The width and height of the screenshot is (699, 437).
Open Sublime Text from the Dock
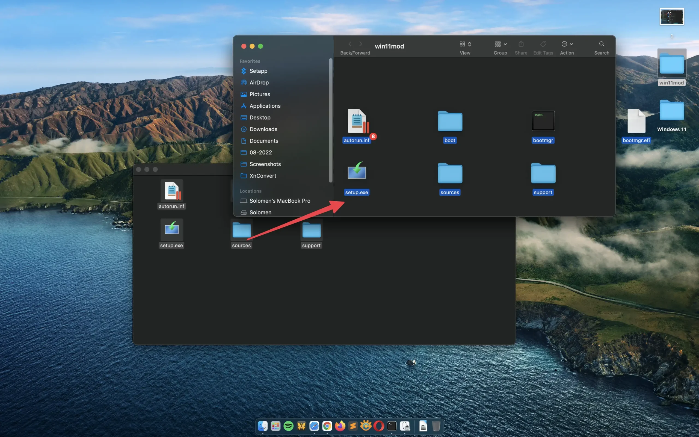(x=353, y=426)
